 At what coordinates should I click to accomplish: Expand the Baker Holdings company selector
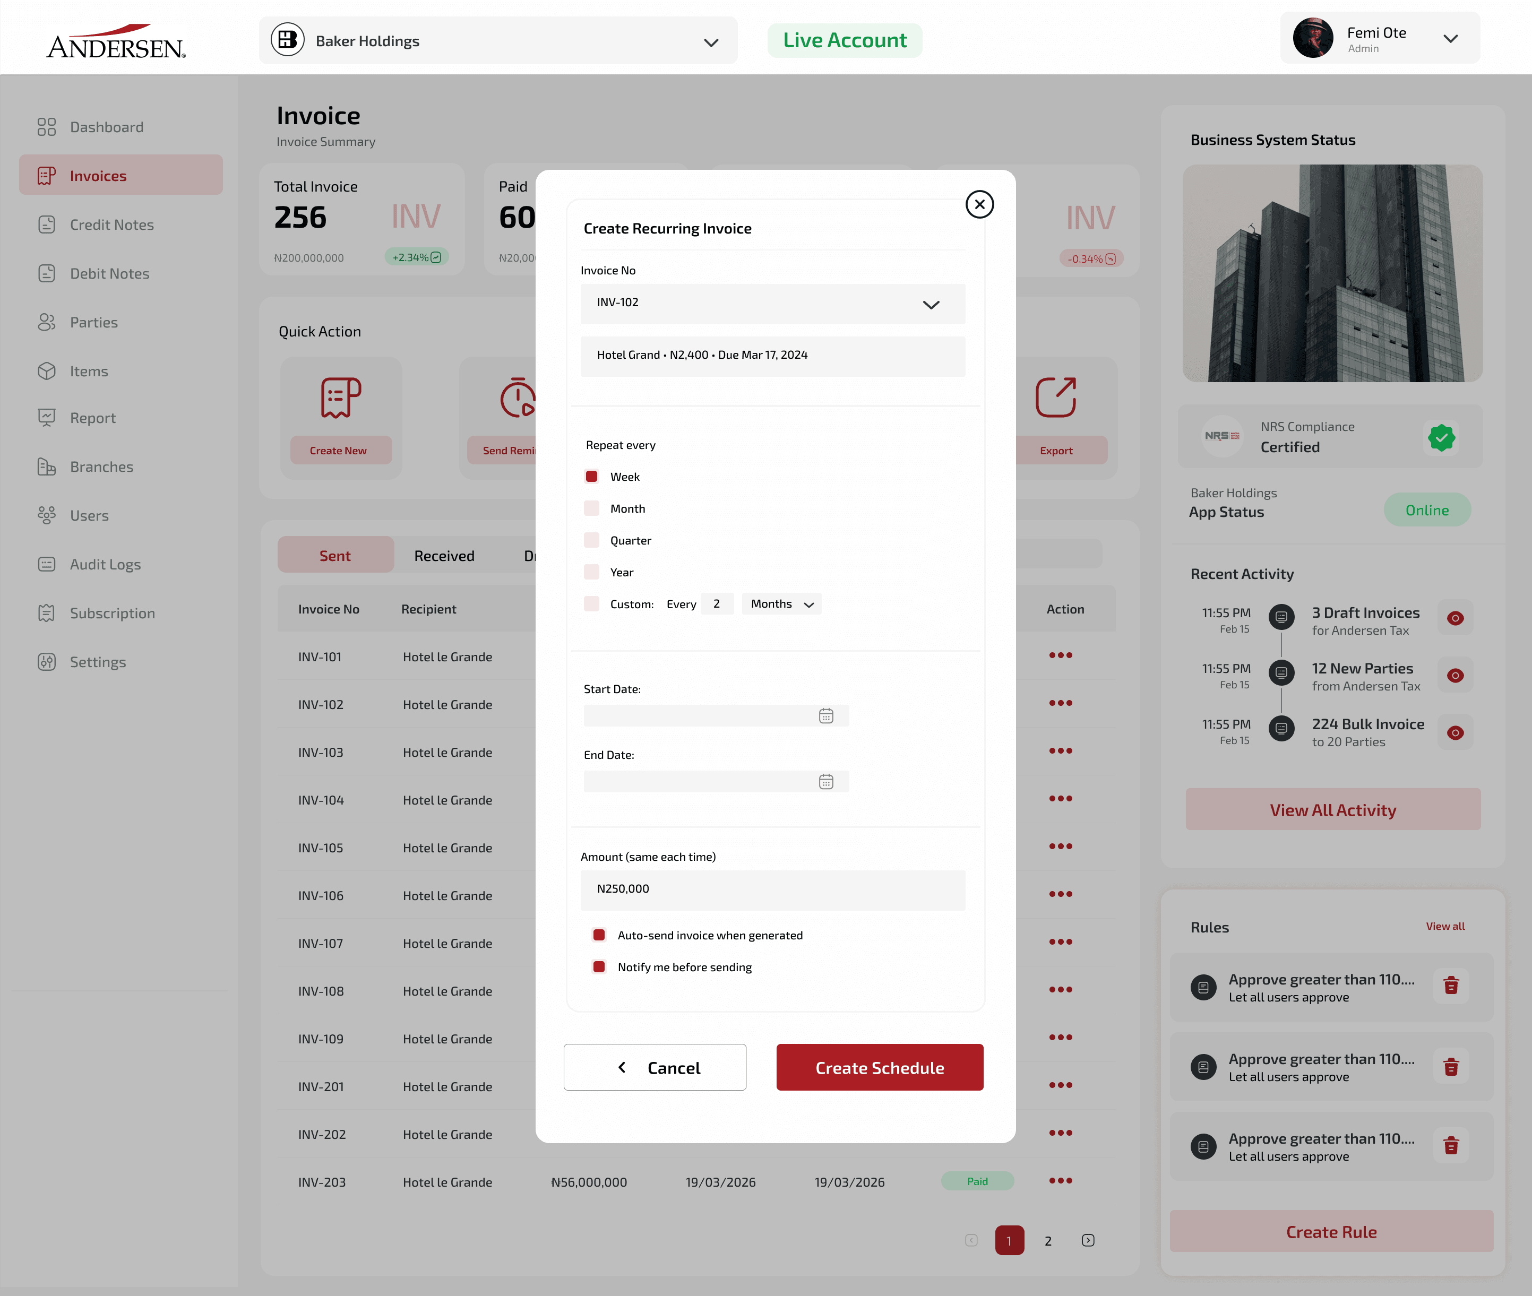click(x=498, y=41)
